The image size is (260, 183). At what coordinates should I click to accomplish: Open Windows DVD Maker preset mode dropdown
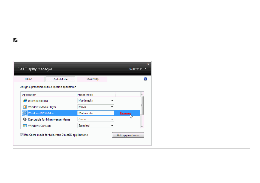coord(96,113)
